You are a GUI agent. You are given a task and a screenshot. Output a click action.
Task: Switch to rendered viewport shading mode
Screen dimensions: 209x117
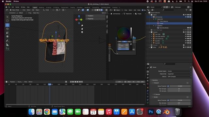102,10
